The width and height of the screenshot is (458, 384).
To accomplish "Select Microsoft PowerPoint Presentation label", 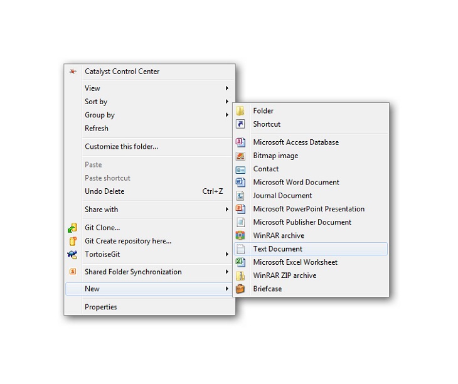I will pyautogui.click(x=309, y=209).
